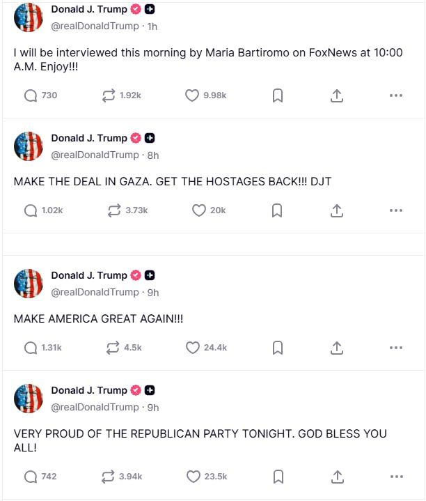This screenshot has width=426, height=501.
Task: Open Donald J. Trump name on Republican Party post
Action: 89,390
